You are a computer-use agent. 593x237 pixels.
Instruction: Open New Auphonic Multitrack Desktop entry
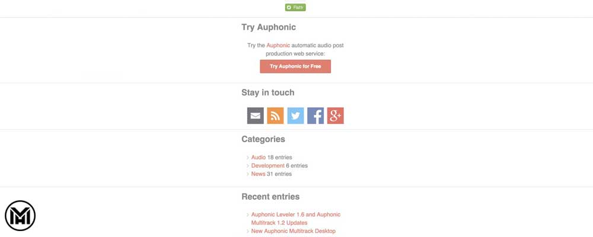tap(293, 231)
